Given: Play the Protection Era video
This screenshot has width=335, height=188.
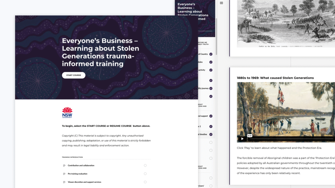Looking at the screenshot, I should pos(242,138).
